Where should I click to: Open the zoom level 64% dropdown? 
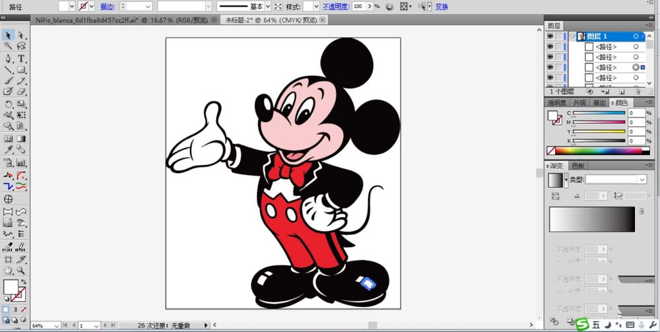(56, 325)
